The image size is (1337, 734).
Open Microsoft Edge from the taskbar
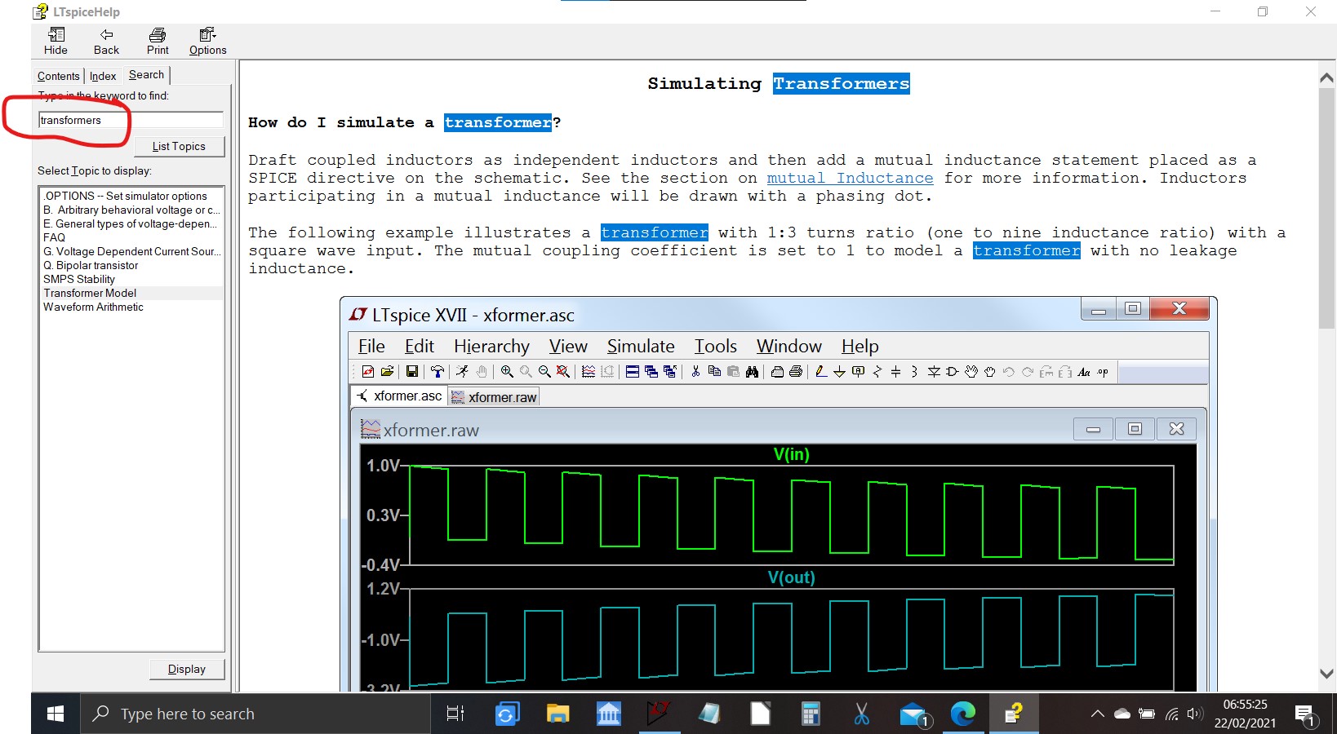(x=963, y=714)
